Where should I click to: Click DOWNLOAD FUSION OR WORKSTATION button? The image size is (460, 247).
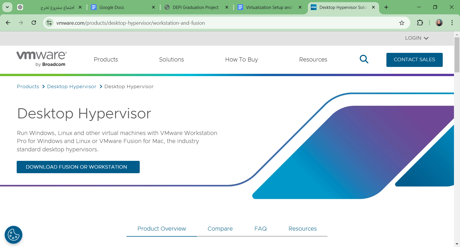tap(78, 167)
